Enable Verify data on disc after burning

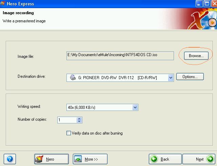tap(68, 133)
